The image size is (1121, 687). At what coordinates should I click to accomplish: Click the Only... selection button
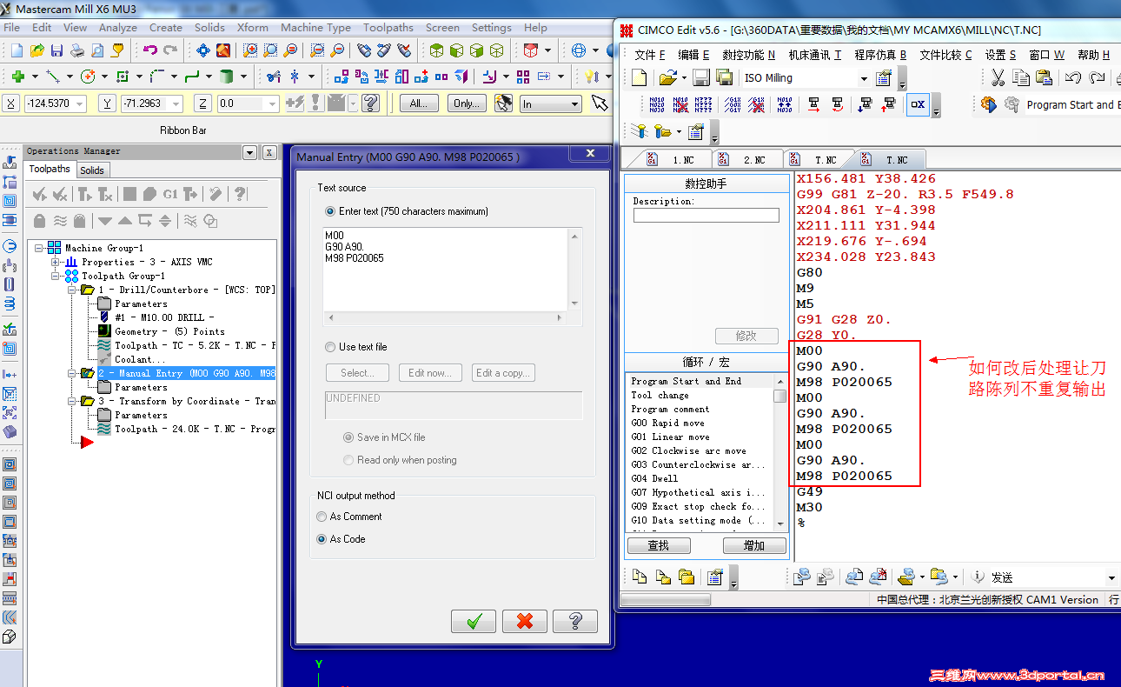click(467, 103)
